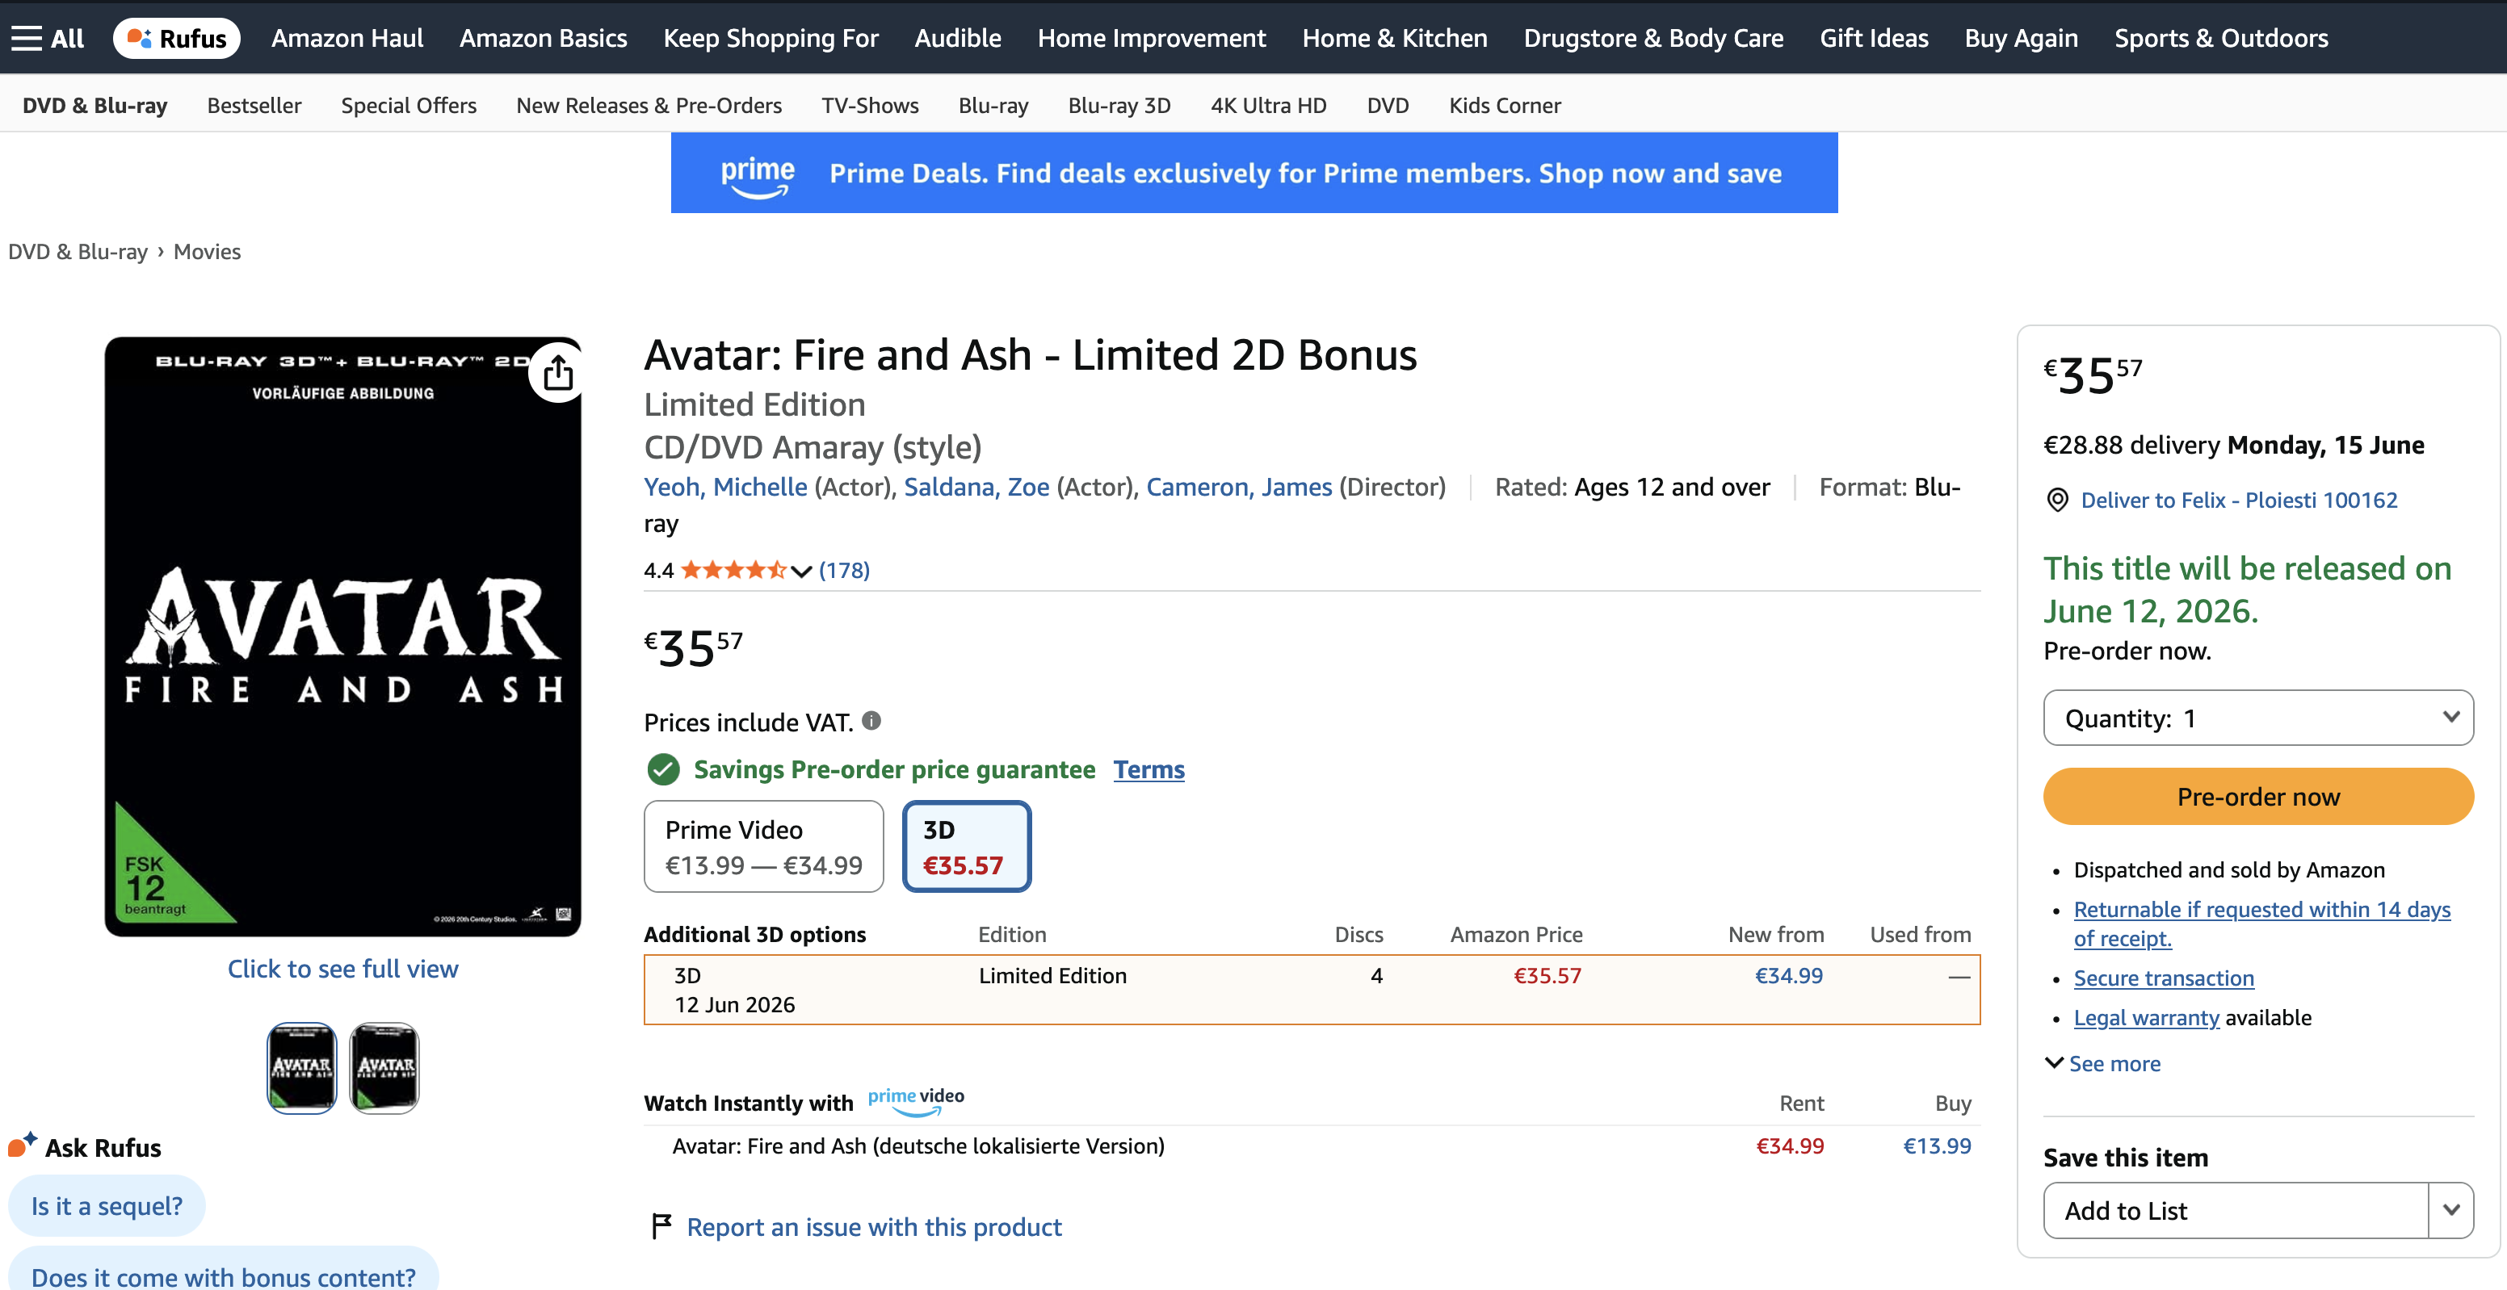
Task: Select the 3D format option
Action: (967, 846)
